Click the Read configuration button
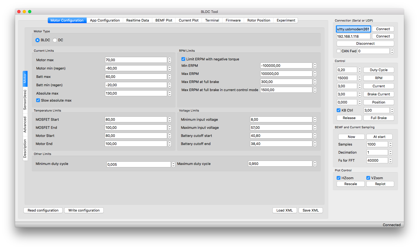 coord(43,210)
